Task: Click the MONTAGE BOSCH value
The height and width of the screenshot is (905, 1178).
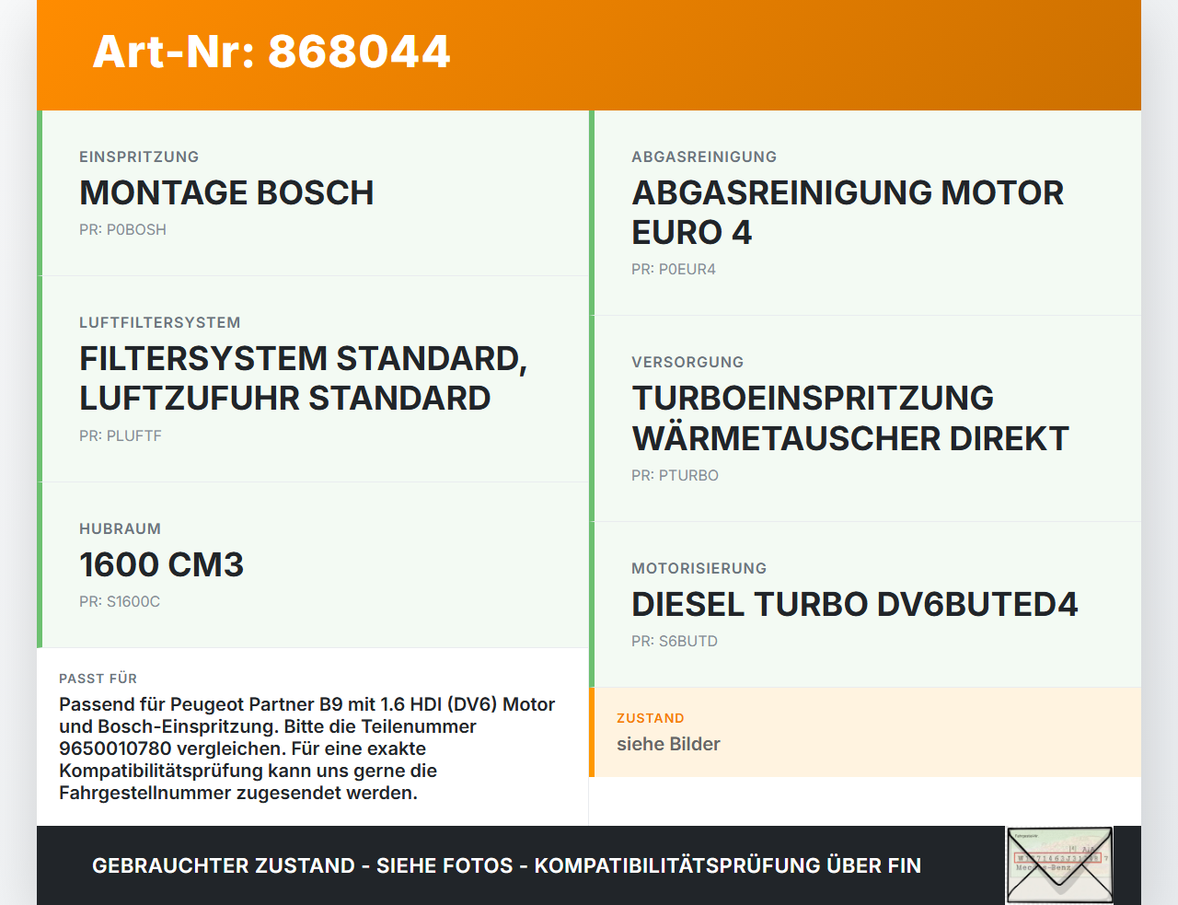Action: pyautogui.click(x=226, y=192)
